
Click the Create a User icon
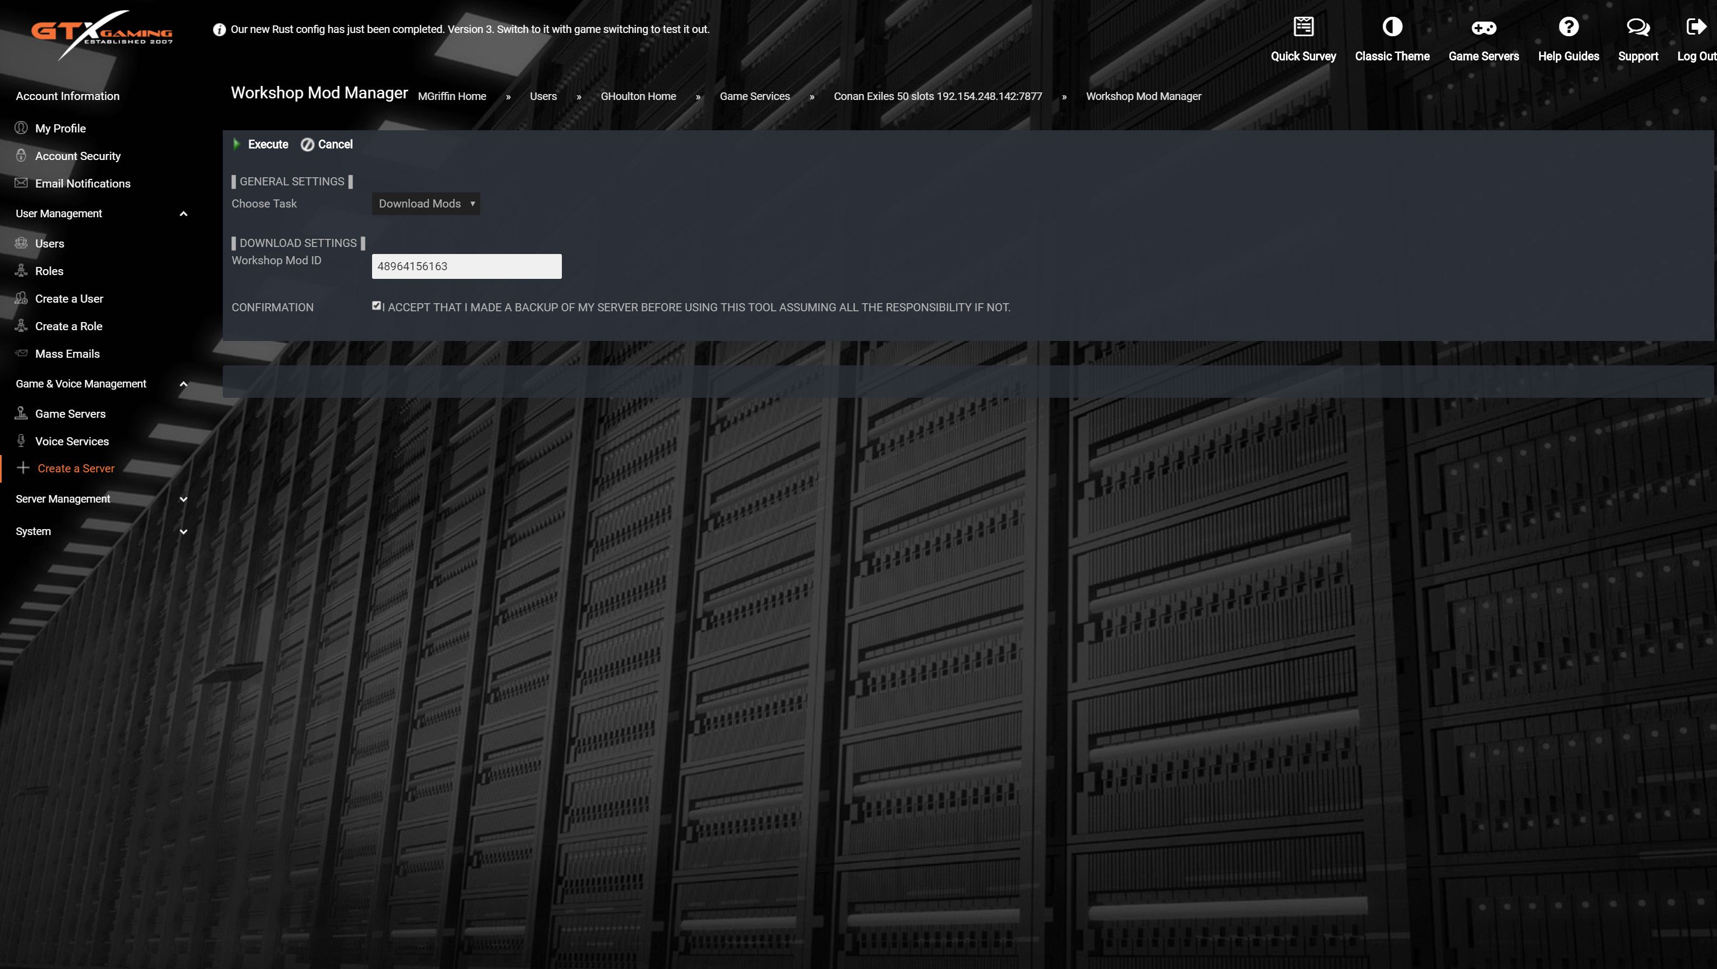pos(21,298)
